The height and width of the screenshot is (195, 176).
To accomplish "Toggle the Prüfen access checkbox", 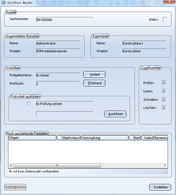I will (164, 83).
